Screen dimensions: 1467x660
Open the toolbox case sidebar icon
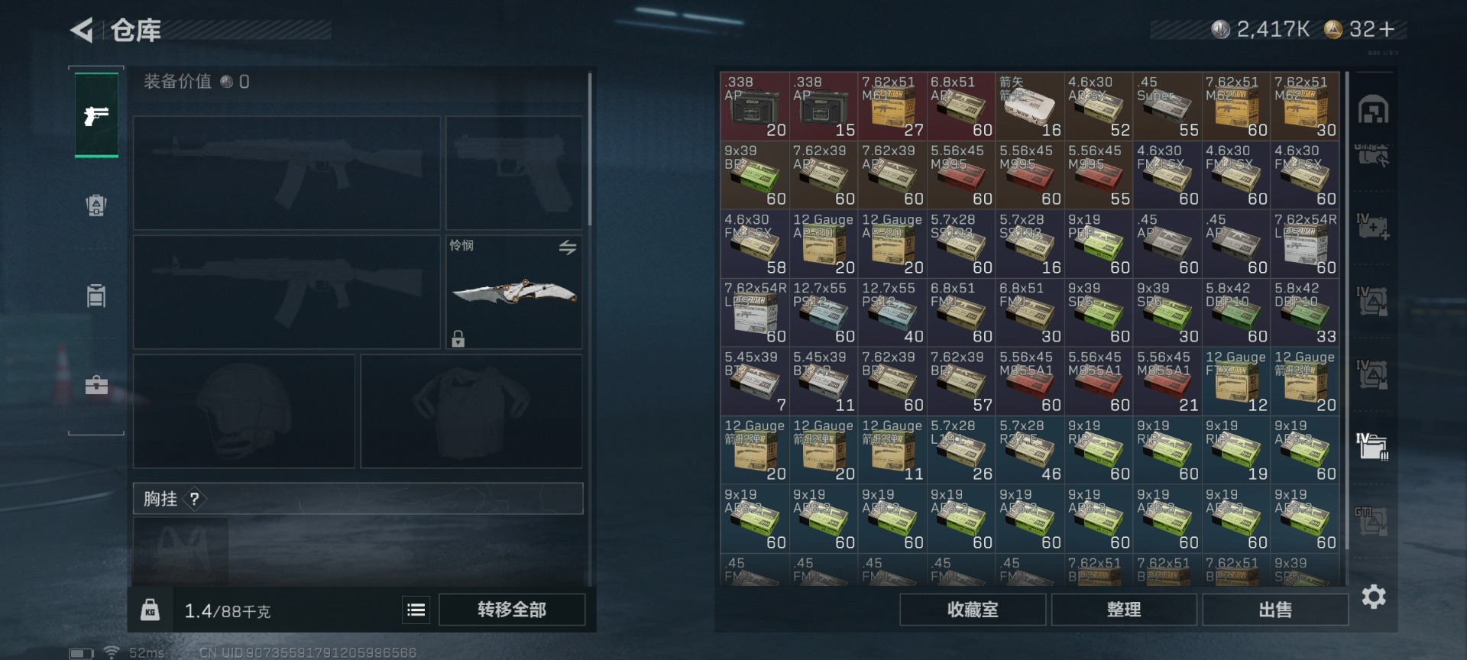[x=96, y=384]
